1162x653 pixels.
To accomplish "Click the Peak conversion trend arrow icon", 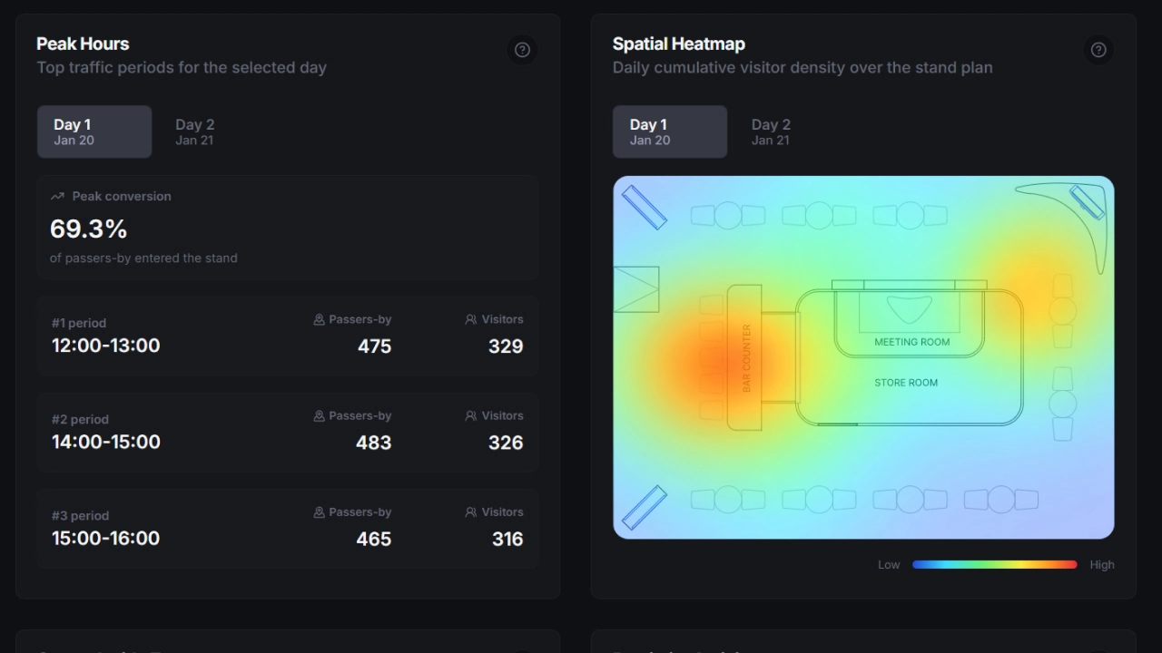I will pyautogui.click(x=57, y=196).
